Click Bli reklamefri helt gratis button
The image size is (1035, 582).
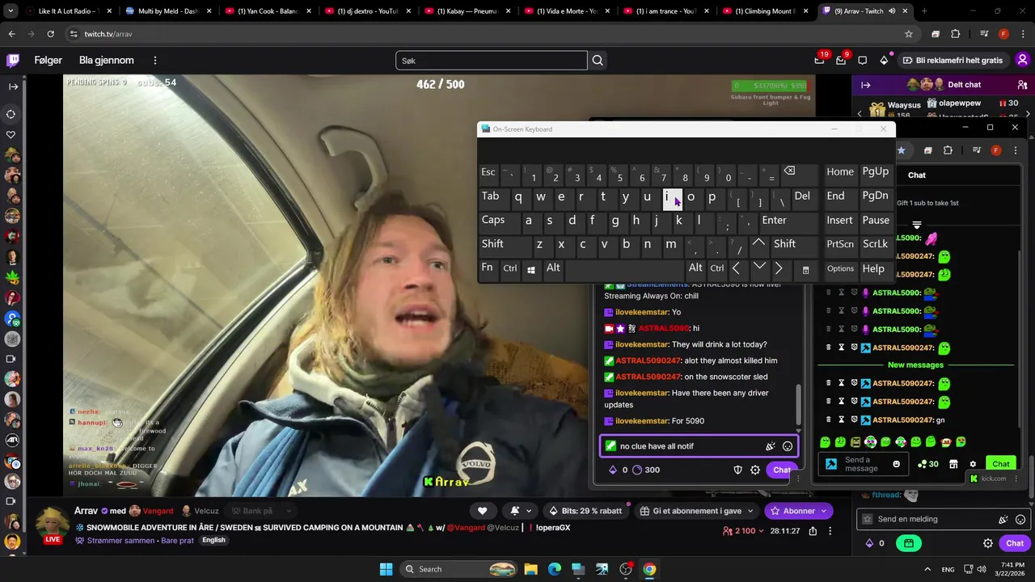(952, 61)
